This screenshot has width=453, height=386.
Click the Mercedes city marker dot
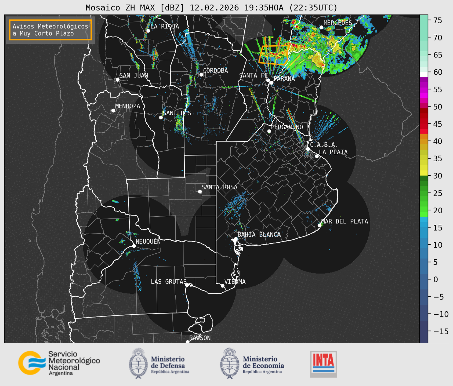(x=321, y=27)
